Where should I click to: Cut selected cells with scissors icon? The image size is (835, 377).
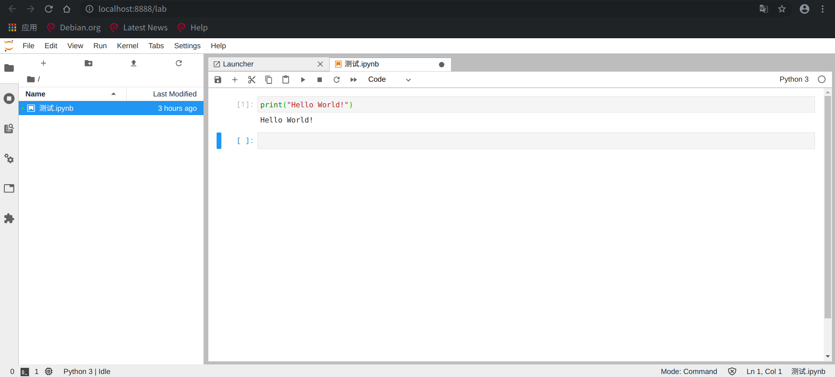[252, 79]
